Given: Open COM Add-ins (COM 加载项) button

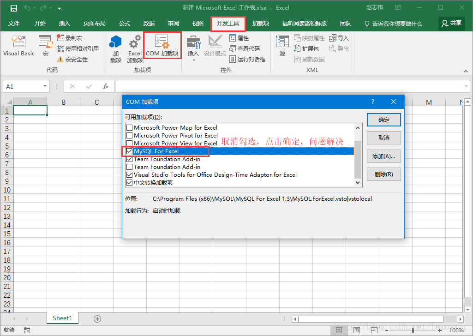Looking at the screenshot, I should pyautogui.click(x=162, y=46).
